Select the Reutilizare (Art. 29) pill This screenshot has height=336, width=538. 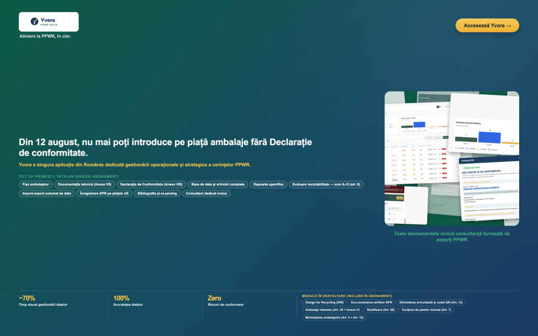[x=380, y=310]
